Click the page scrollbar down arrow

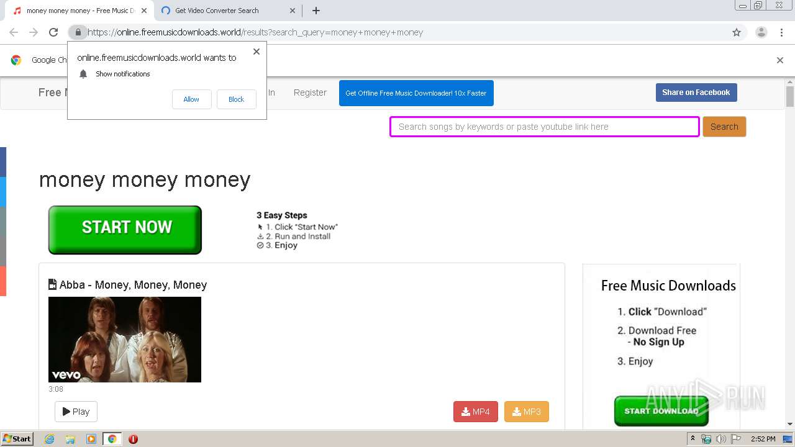[790, 424]
